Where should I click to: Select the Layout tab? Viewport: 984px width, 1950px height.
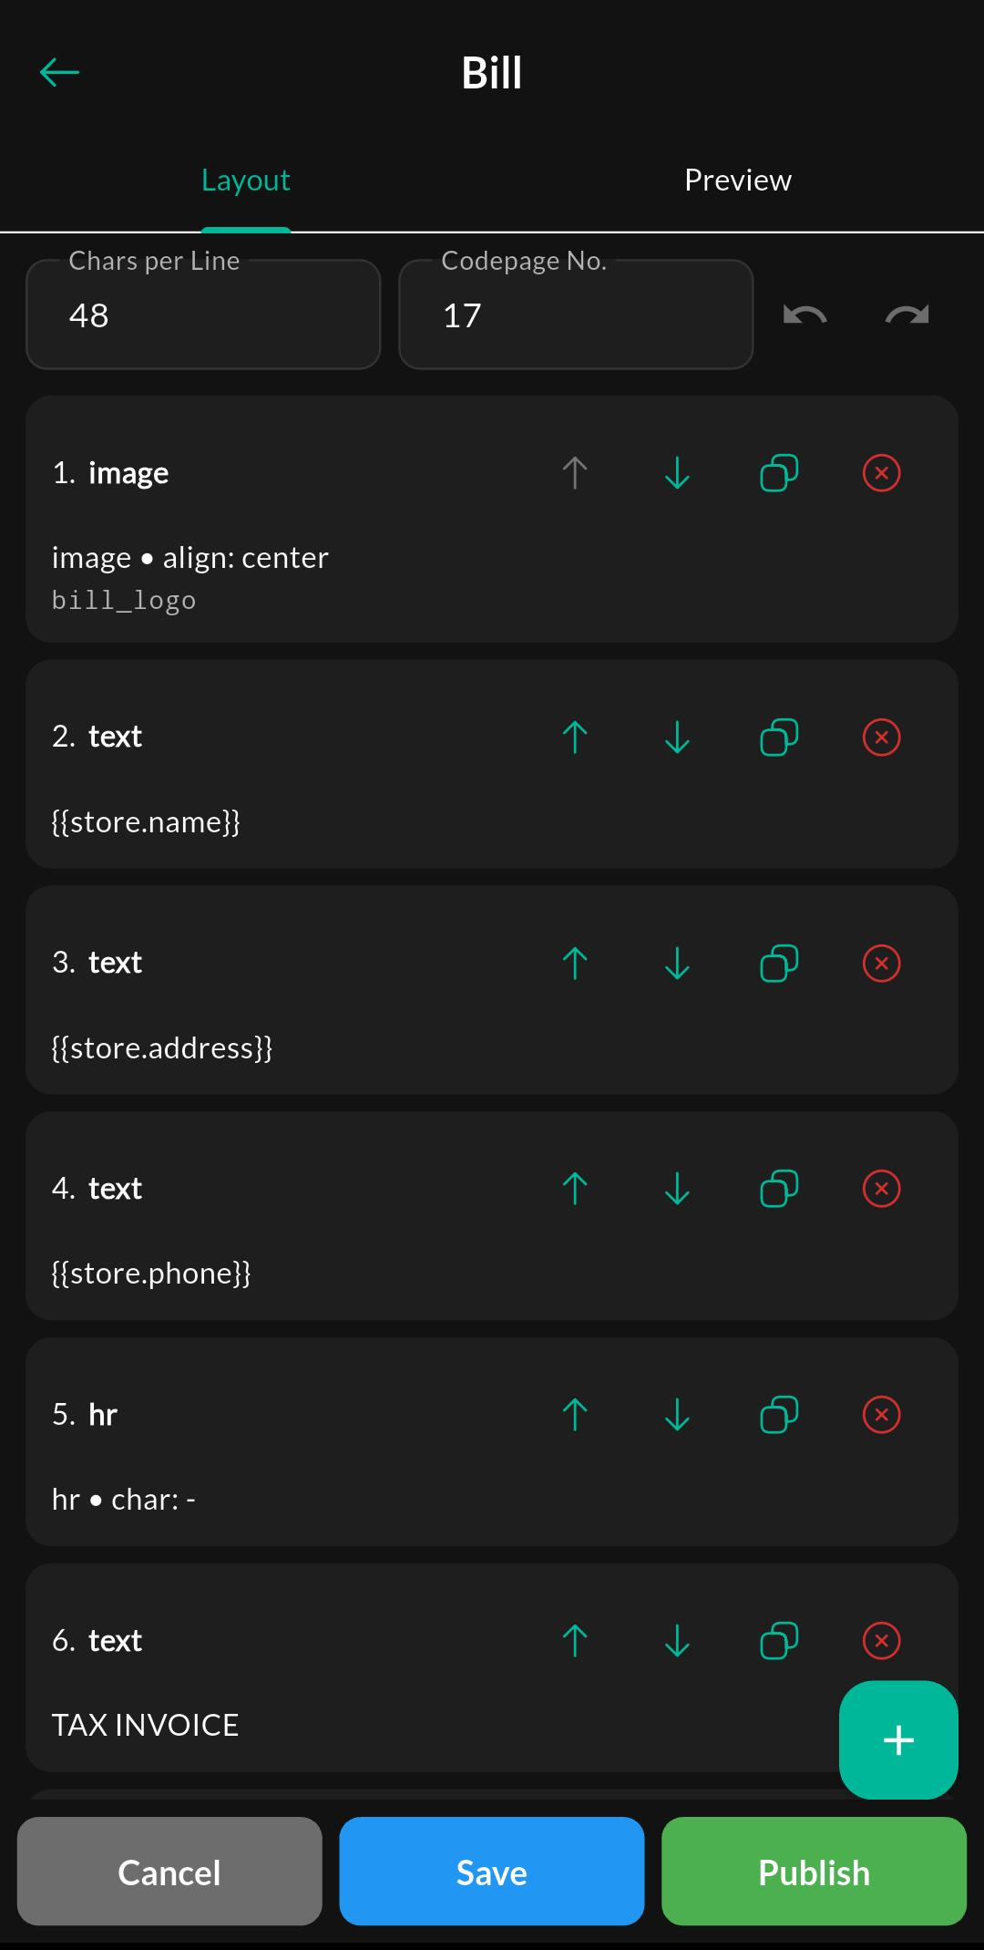click(x=246, y=181)
